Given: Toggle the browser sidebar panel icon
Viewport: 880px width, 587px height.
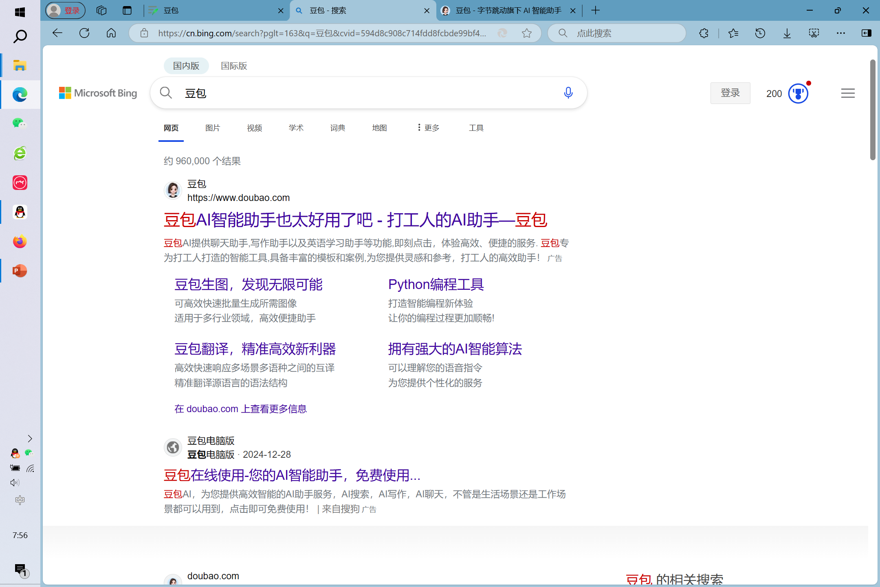Looking at the screenshot, I should (867, 33).
